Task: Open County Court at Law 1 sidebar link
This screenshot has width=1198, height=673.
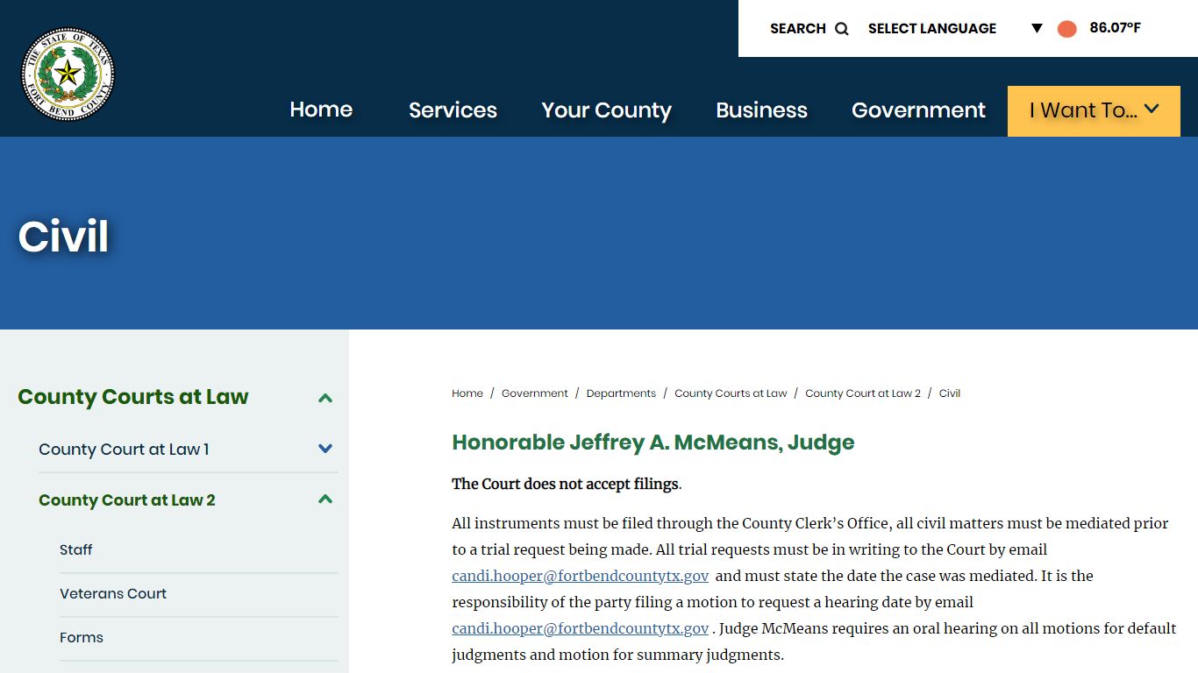Action: point(124,450)
